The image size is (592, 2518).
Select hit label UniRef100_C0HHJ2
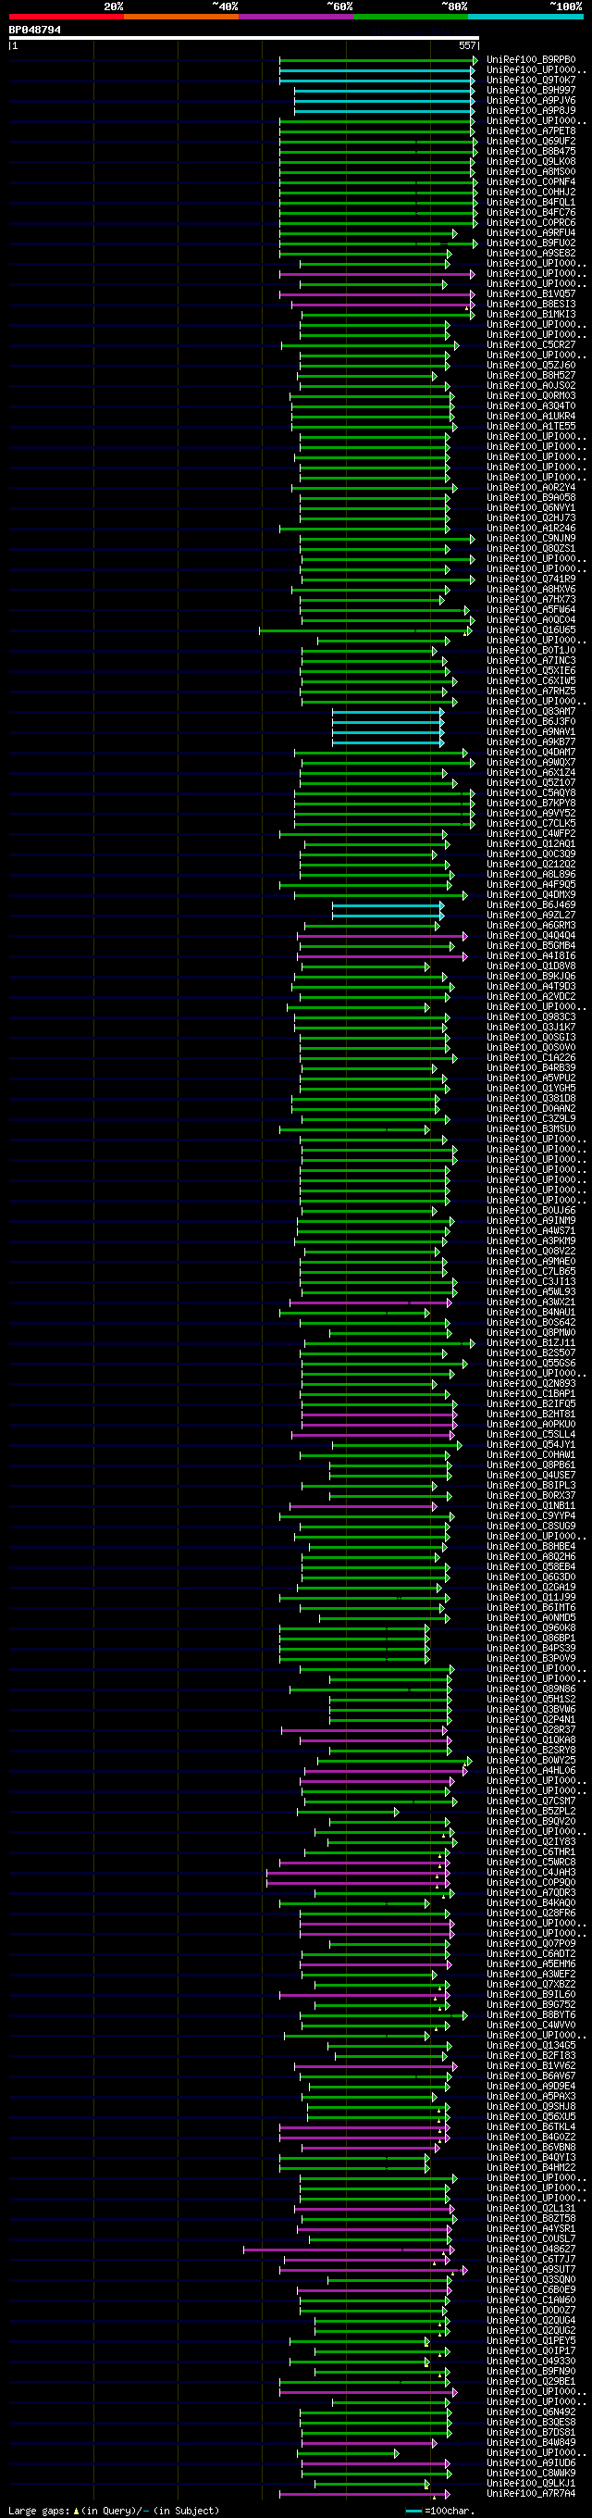(x=532, y=192)
